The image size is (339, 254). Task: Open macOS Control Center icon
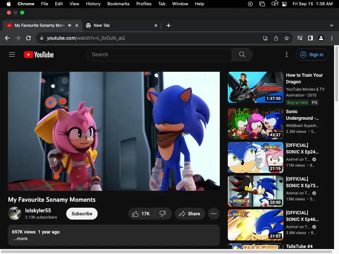point(284,4)
